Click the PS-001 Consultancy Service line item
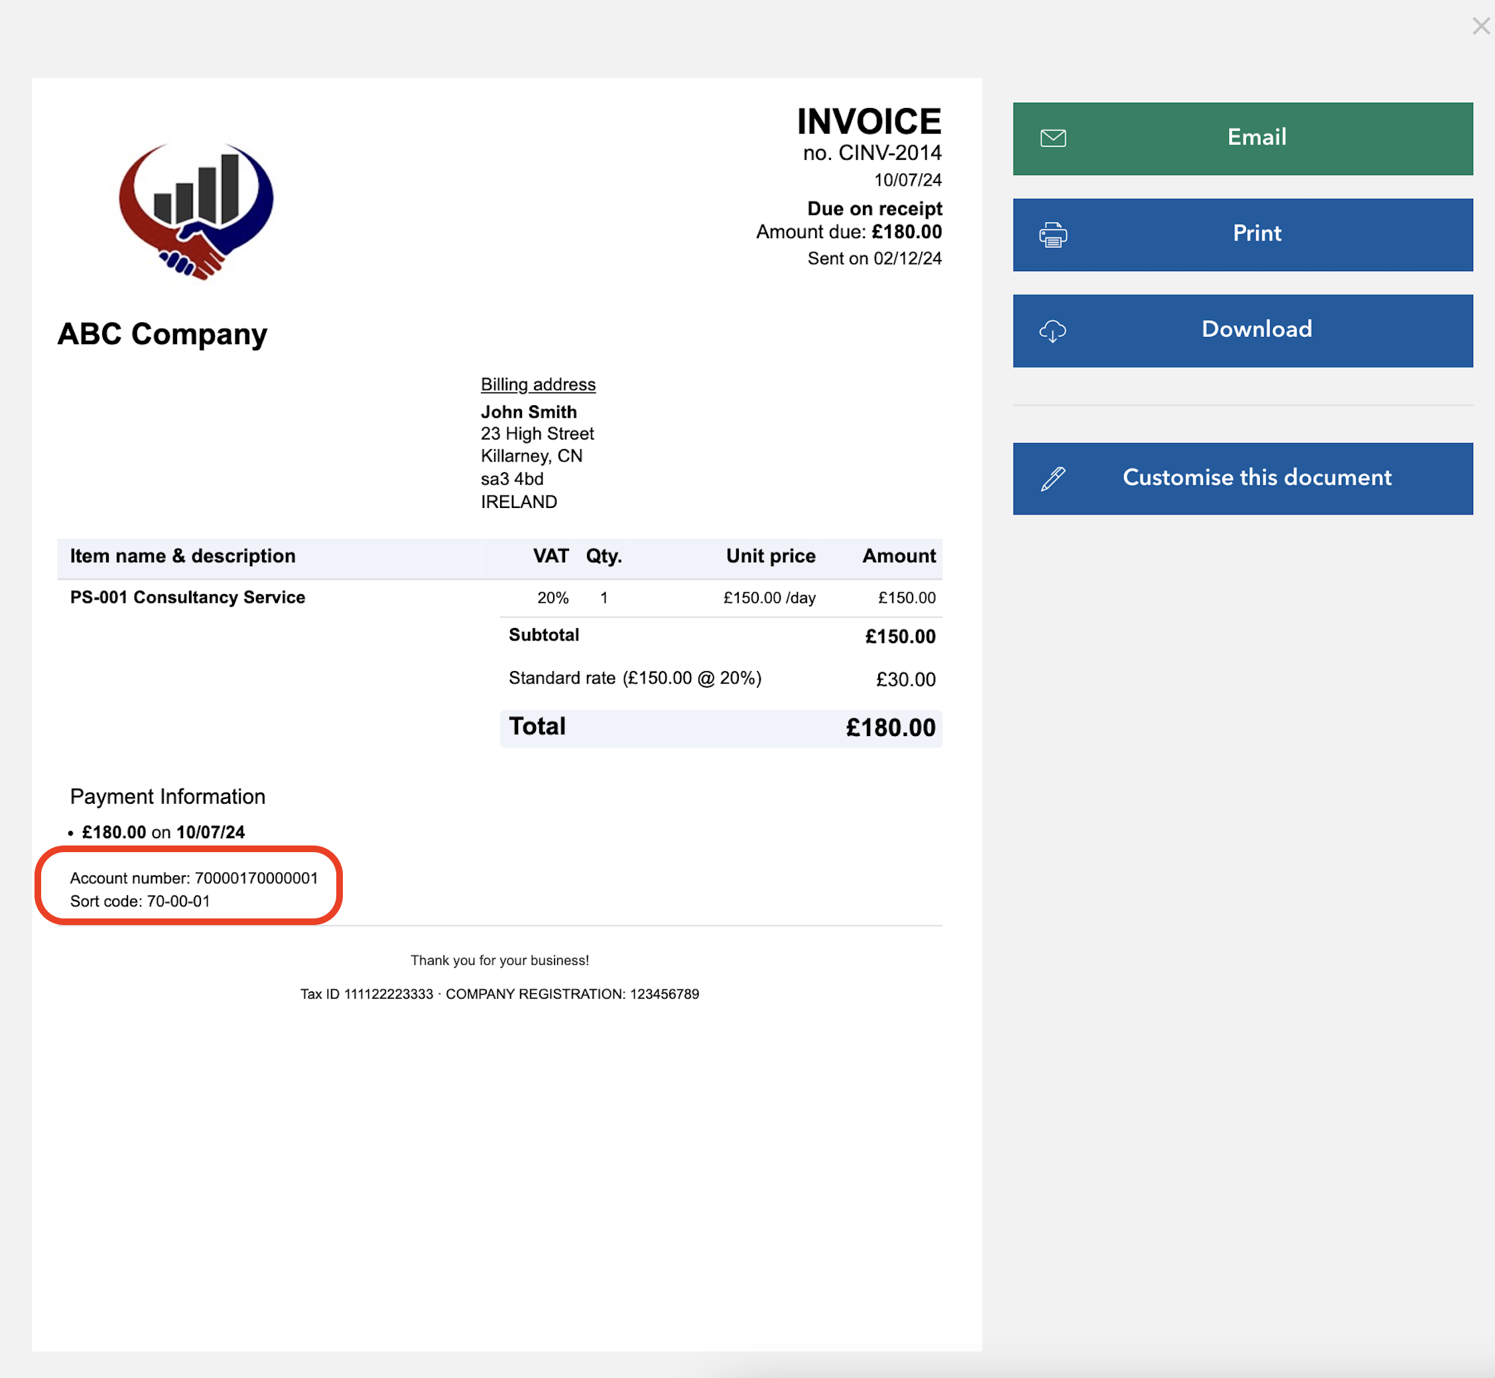Screen dimensions: 1495x1378 [188, 597]
